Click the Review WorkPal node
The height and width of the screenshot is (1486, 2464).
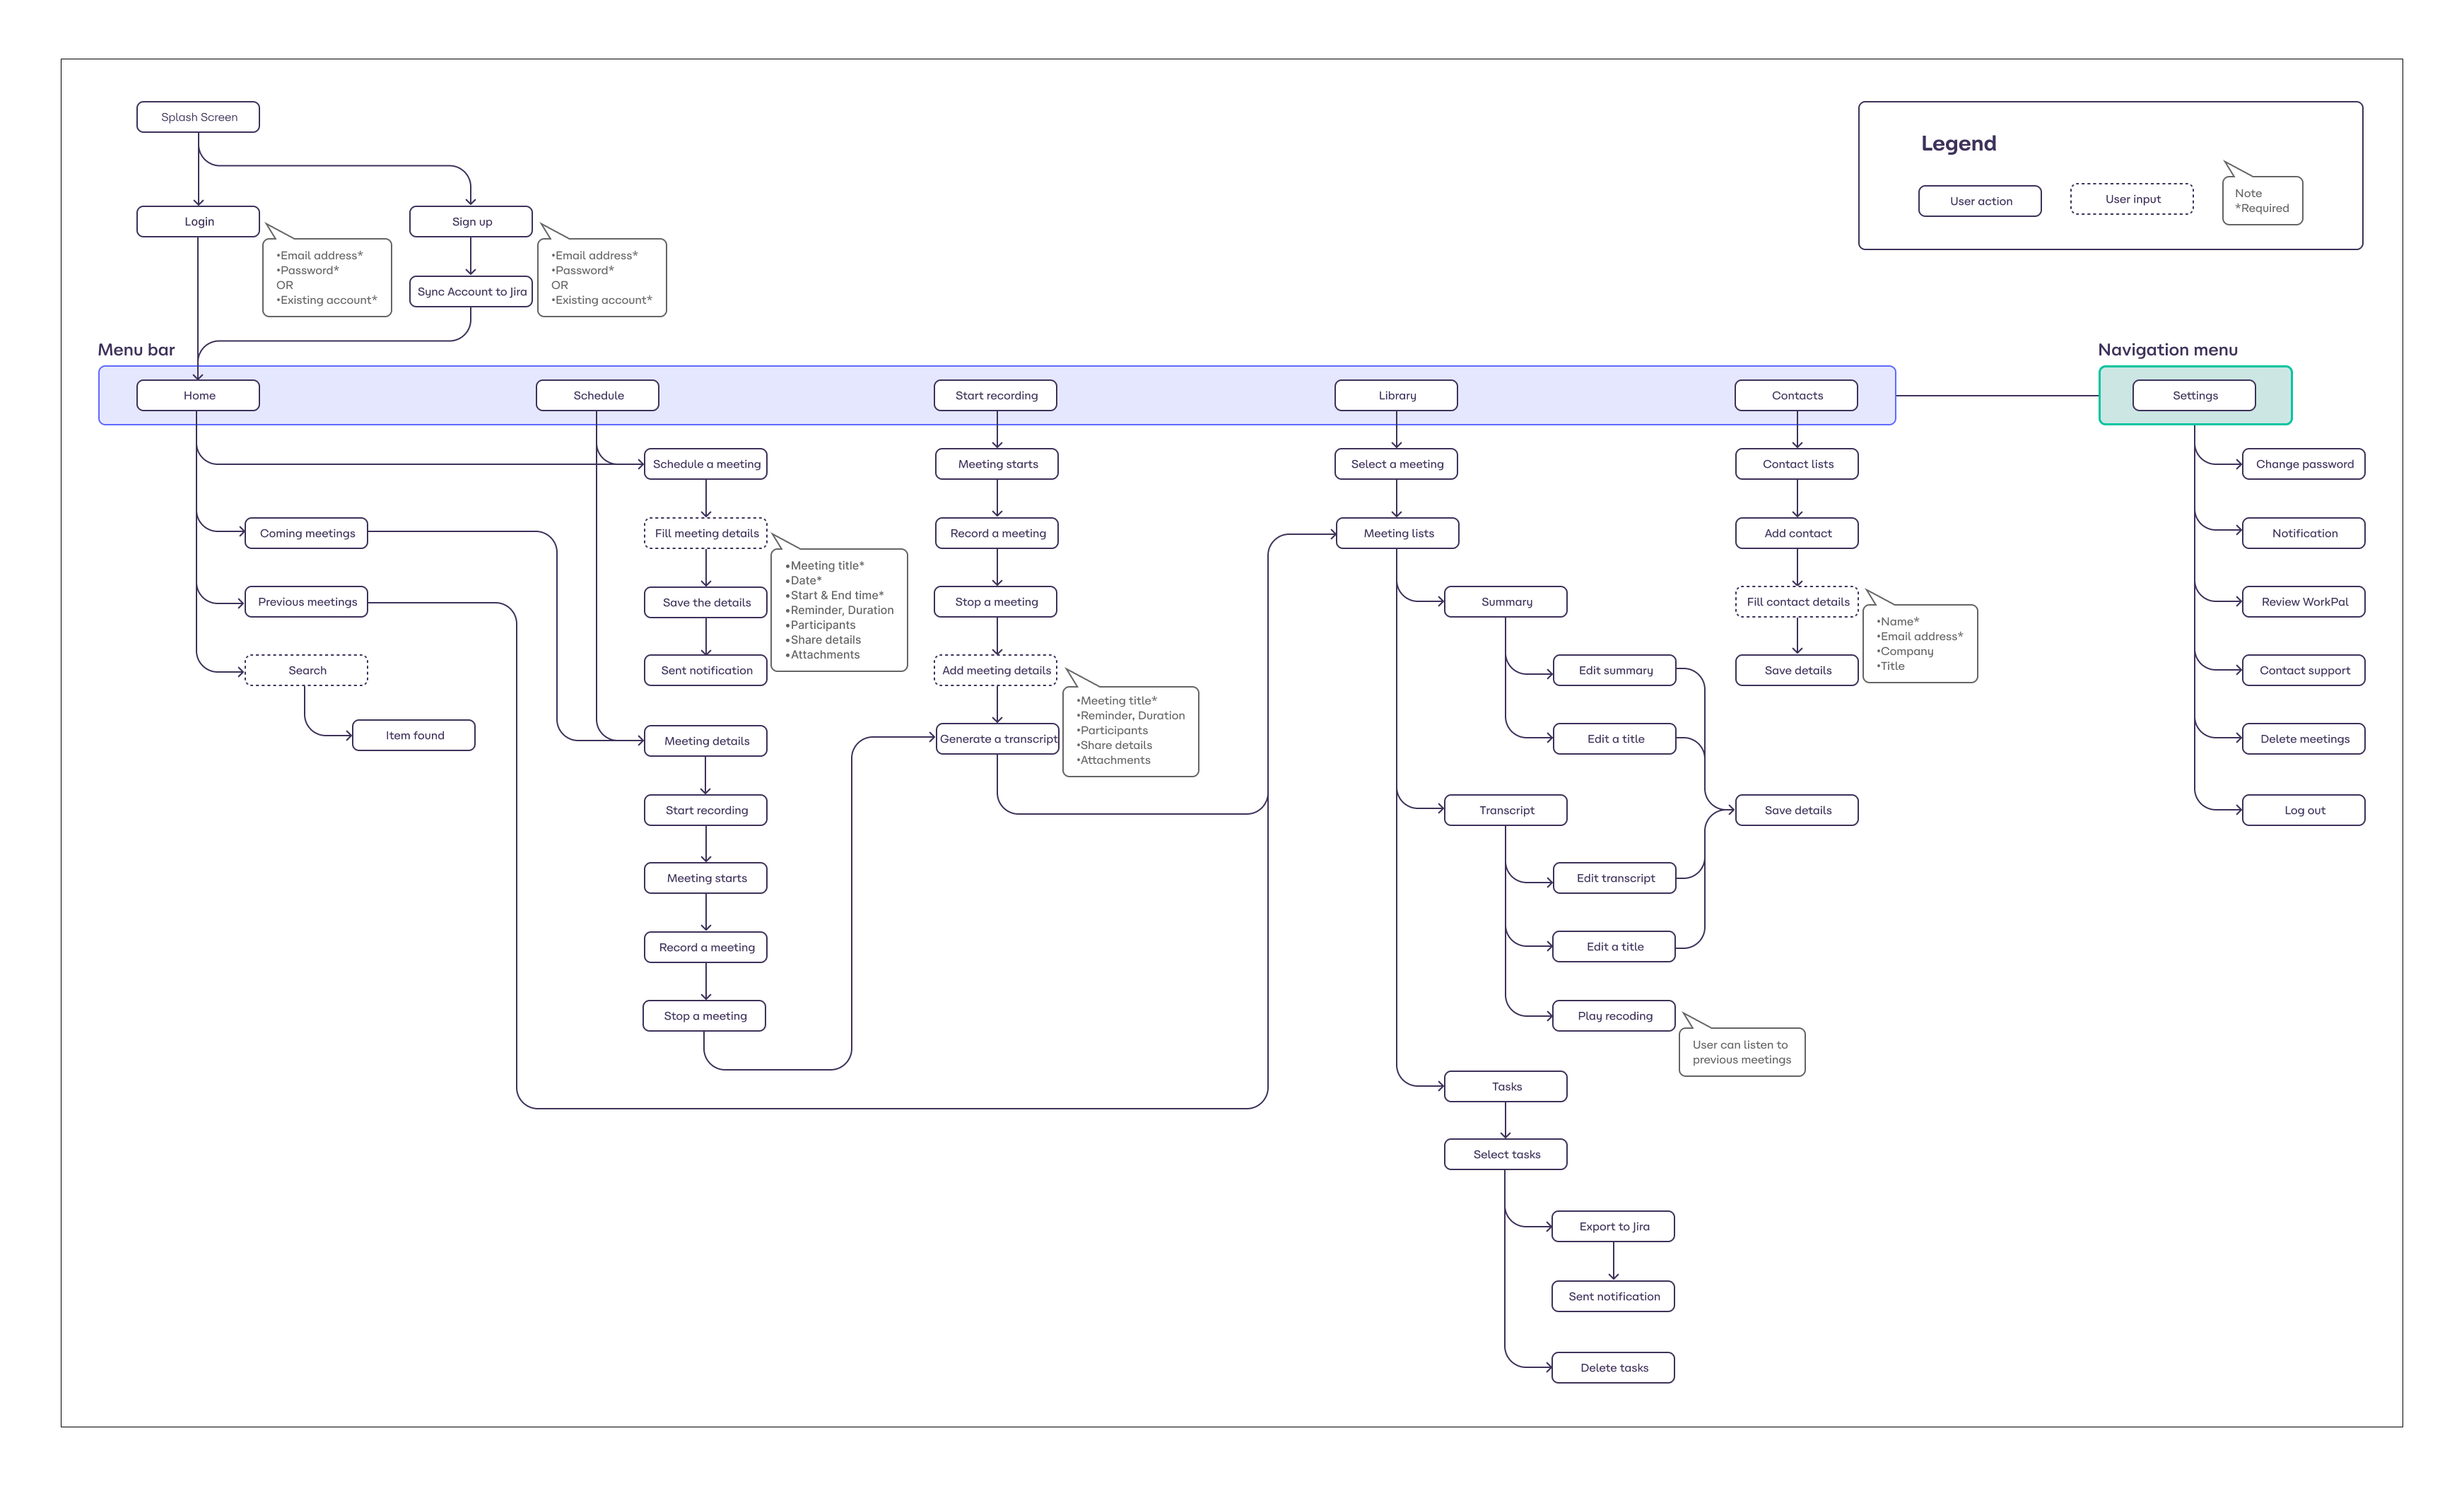click(2304, 602)
